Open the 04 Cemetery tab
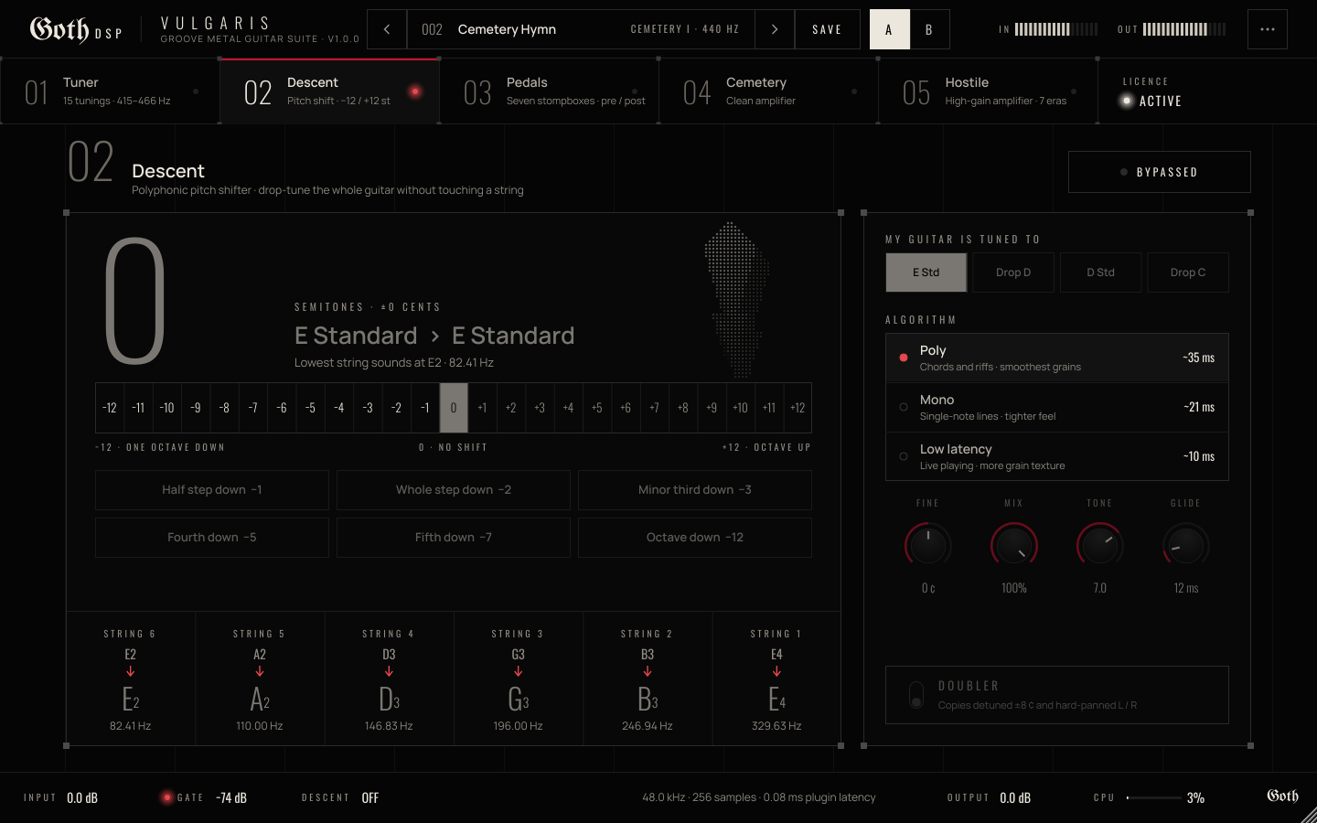Viewport: 1317px width, 823px height. tap(768, 91)
